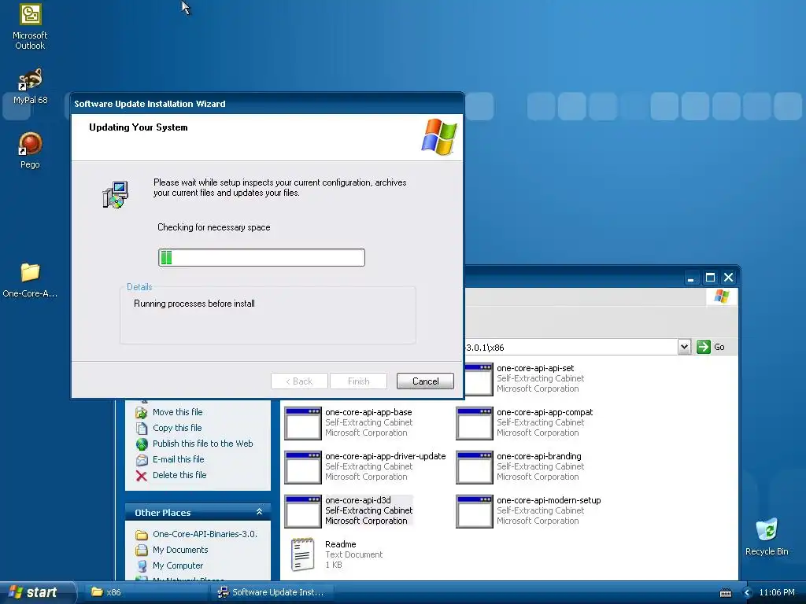Click the Windows flag logo in wizard header
Viewport: 806px width, 604px height.
[x=439, y=137]
